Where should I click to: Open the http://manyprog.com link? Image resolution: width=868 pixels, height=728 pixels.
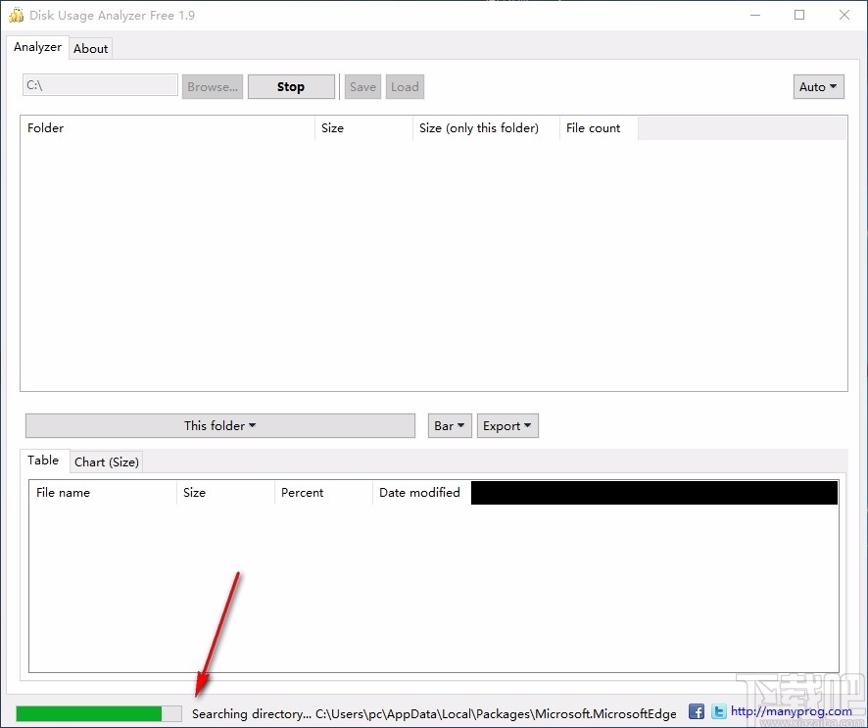[794, 711]
